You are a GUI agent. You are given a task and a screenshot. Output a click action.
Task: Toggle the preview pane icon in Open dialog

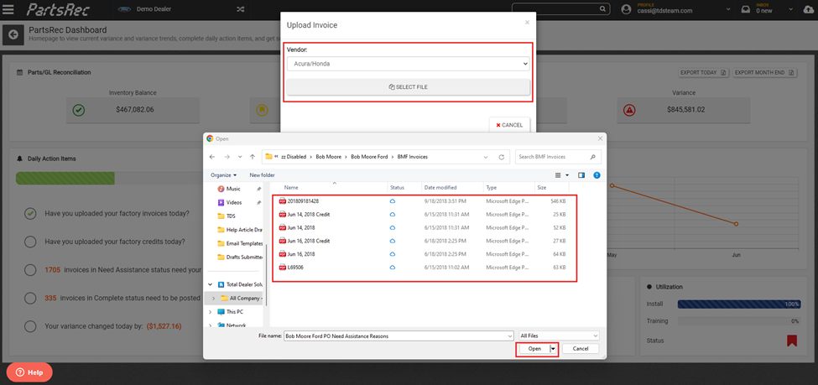pos(581,175)
